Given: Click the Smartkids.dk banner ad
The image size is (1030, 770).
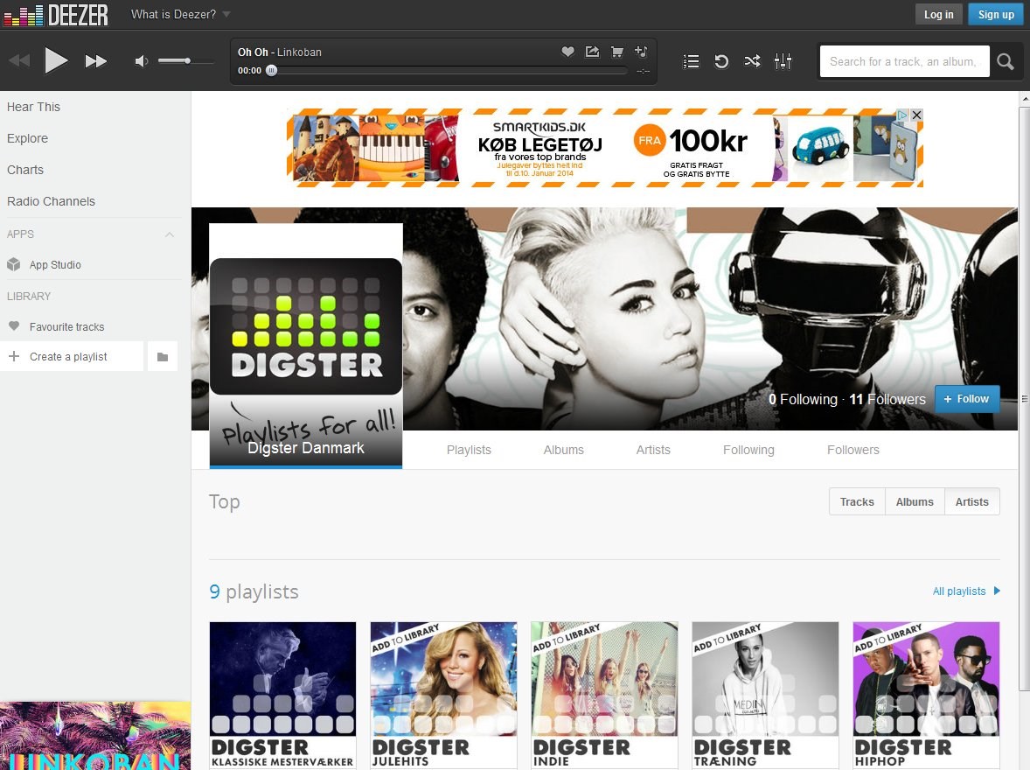Looking at the screenshot, I should (x=604, y=148).
